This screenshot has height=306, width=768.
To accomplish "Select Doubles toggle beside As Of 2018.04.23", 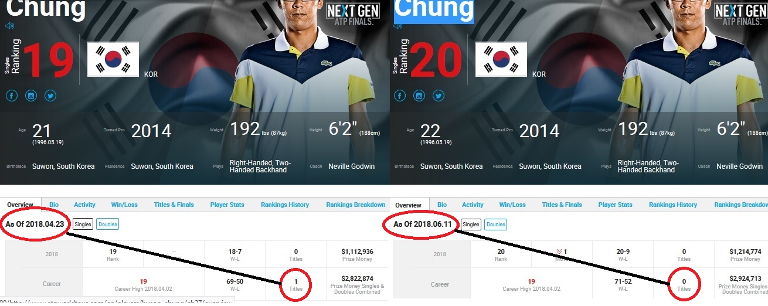I will pyautogui.click(x=107, y=225).
